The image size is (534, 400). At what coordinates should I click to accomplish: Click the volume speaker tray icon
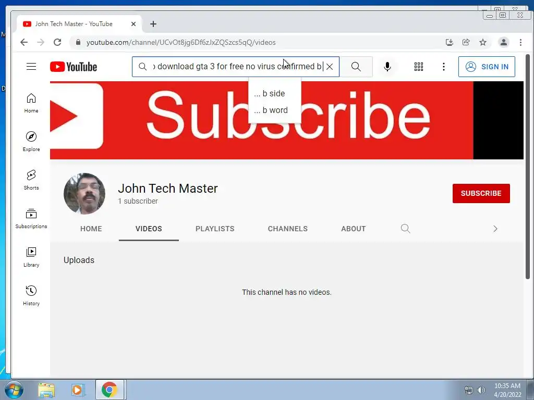click(x=481, y=390)
